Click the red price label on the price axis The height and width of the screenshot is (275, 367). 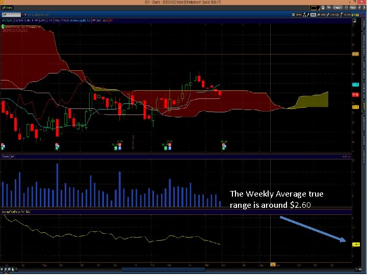(x=355, y=95)
